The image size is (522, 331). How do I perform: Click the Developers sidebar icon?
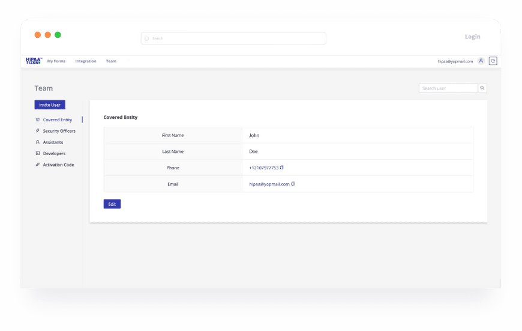(x=38, y=153)
